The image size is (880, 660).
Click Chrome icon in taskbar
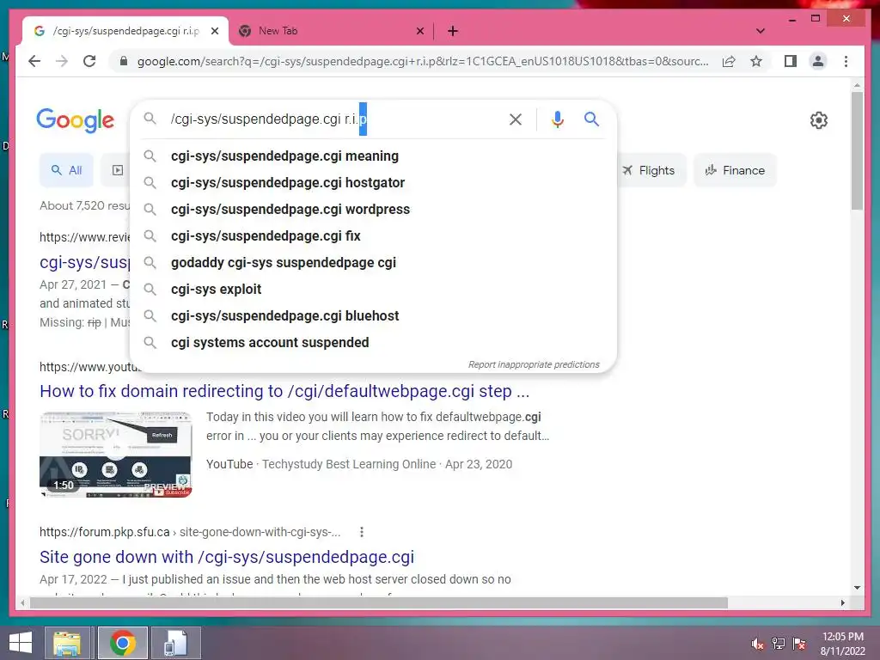[x=123, y=643]
